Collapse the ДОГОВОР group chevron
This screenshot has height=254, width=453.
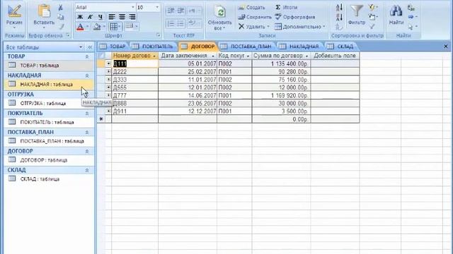(x=87, y=152)
